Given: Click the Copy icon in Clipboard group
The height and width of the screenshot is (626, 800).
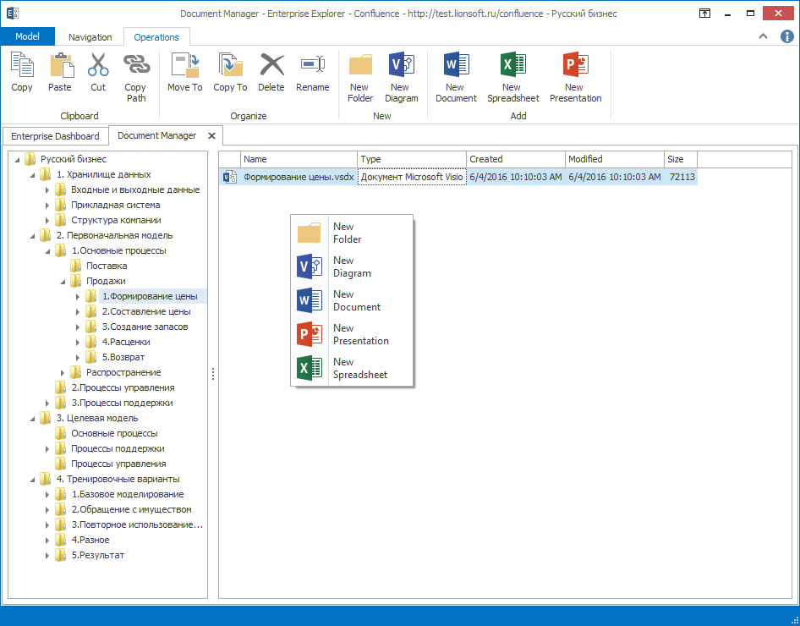Looking at the screenshot, I should point(22,66).
